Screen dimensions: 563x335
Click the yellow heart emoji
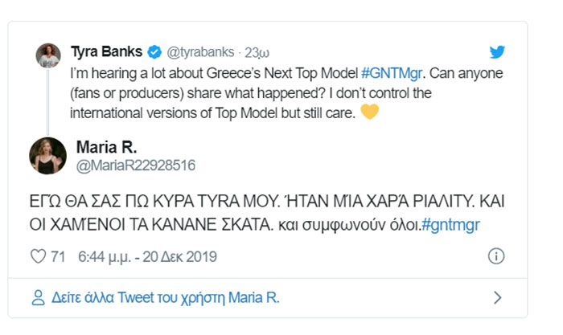(369, 112)
